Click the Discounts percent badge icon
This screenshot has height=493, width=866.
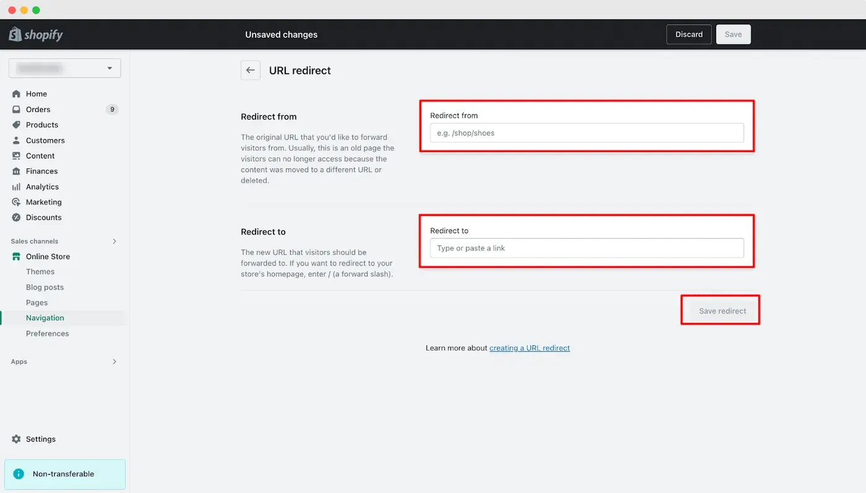16,218
